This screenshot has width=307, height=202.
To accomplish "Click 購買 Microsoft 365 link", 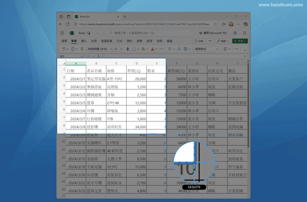I will click(213, 33).
